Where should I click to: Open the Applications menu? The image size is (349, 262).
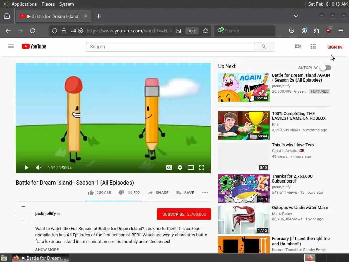tap(24, 4)
